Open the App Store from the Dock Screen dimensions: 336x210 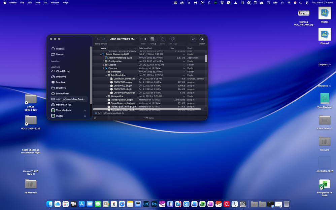[81, 204]
